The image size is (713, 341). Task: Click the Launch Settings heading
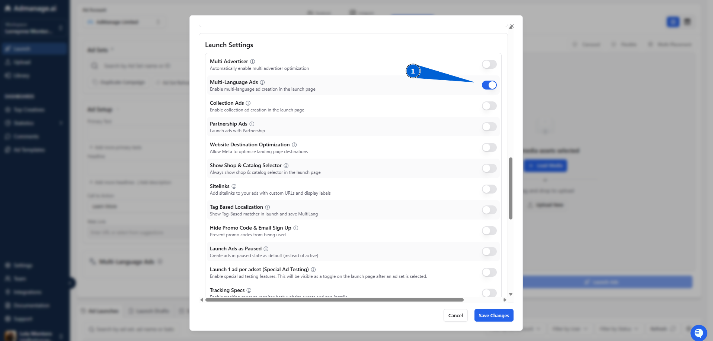229,45
